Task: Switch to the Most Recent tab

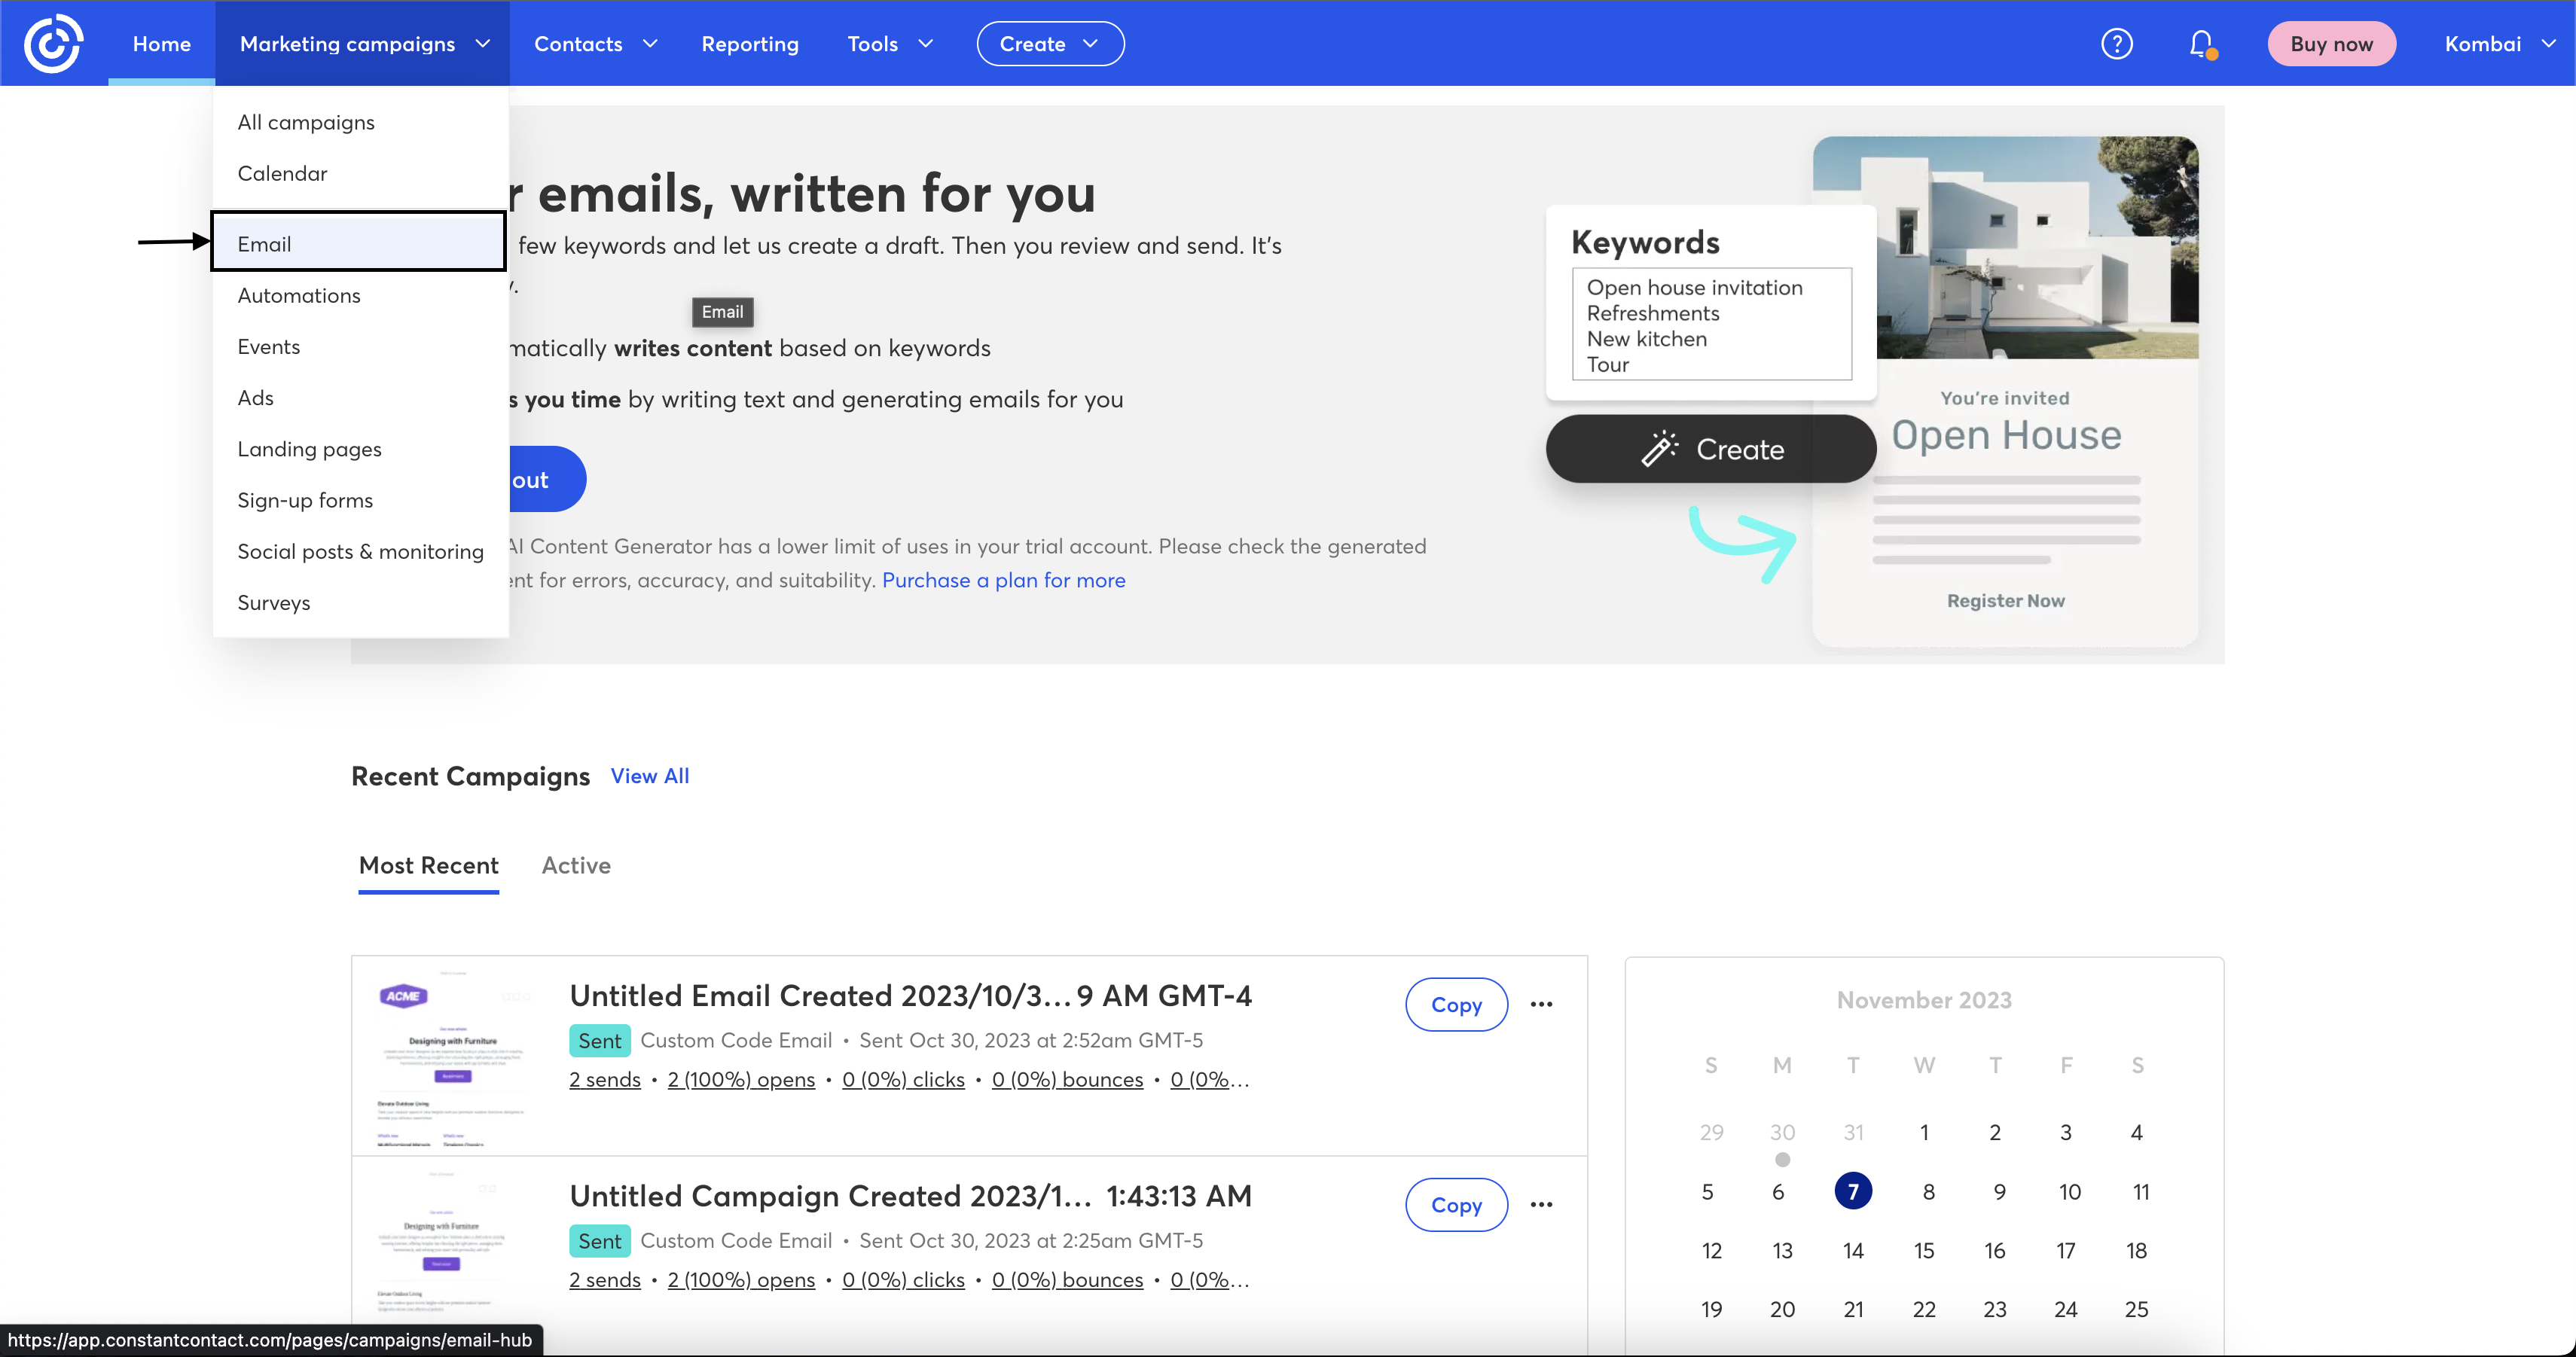Action: point(428,865)
